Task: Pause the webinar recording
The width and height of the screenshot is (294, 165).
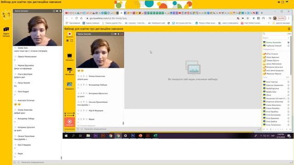Action: click(68, 41)
